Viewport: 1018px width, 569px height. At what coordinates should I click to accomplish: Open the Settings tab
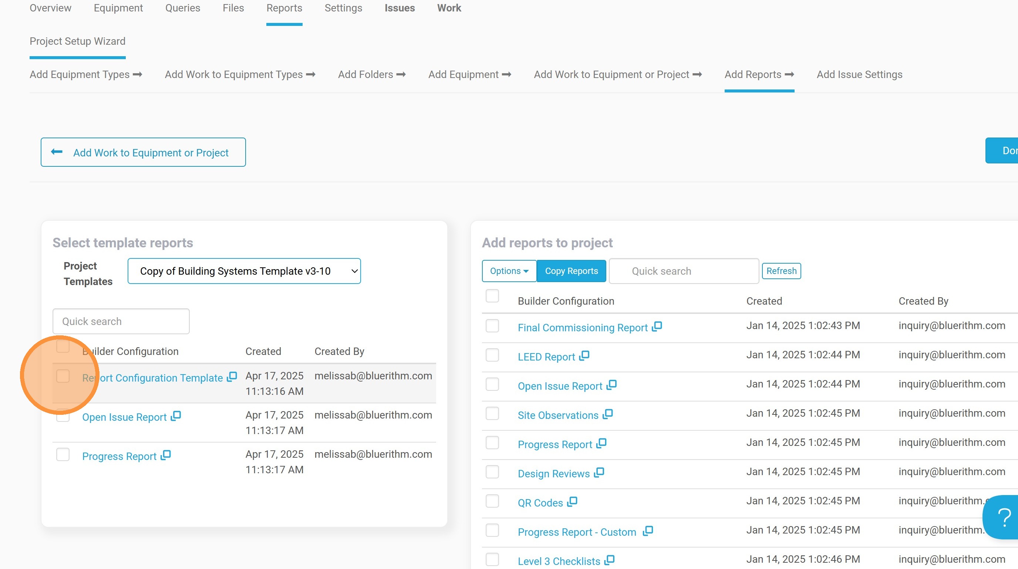[343, 8]
